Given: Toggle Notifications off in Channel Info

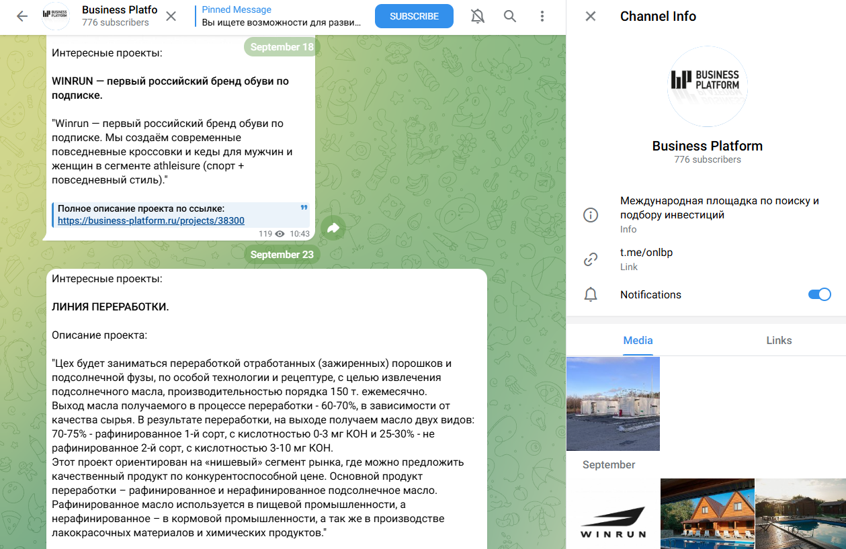Looking at the screenshot, I should [818, 294].
